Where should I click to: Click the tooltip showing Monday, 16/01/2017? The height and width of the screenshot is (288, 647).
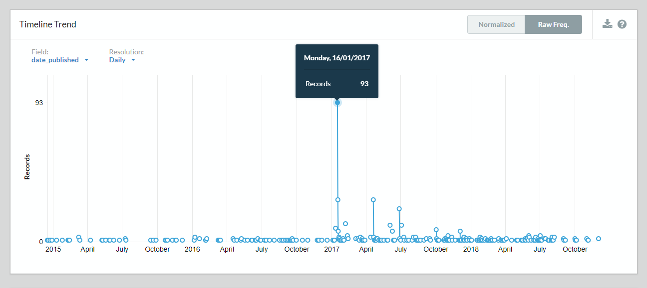click(x=337, y=71)
